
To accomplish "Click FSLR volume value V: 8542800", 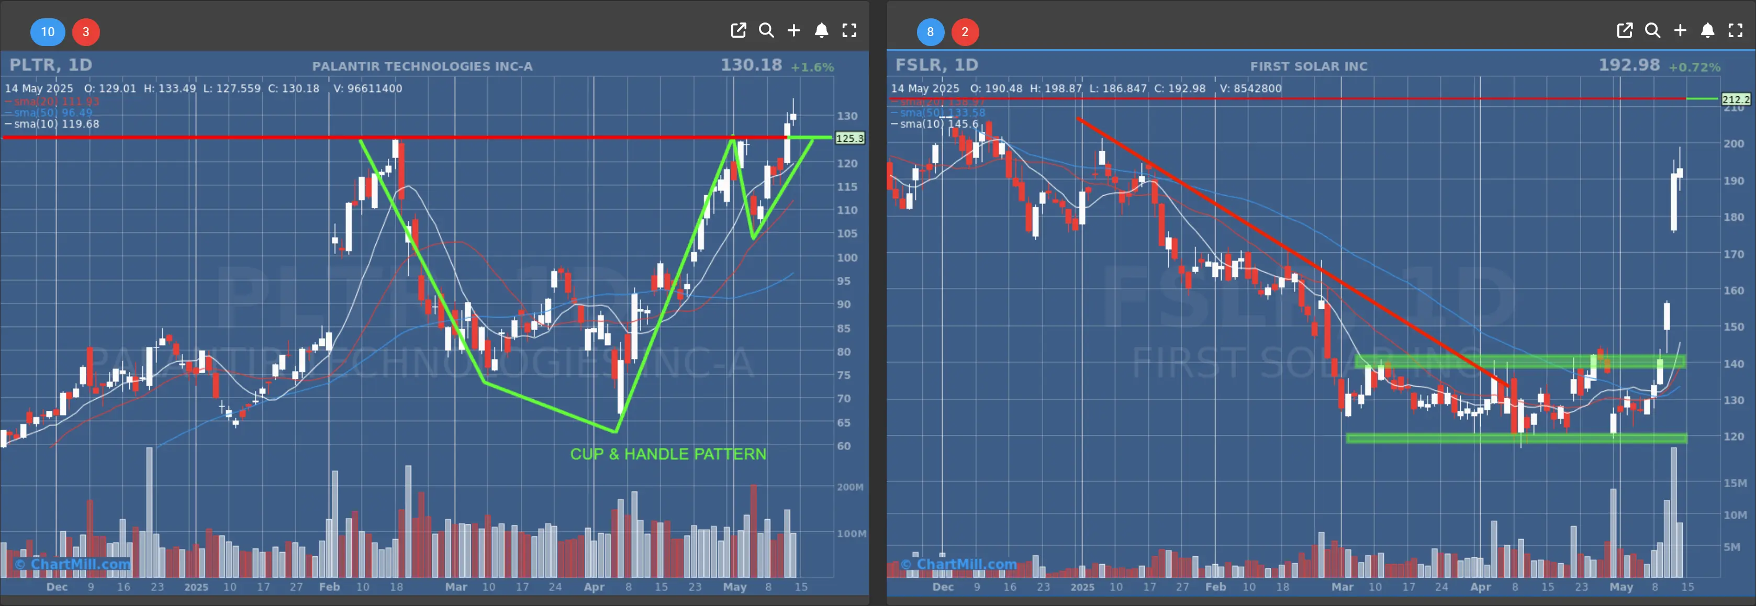I will point(1251,88).
